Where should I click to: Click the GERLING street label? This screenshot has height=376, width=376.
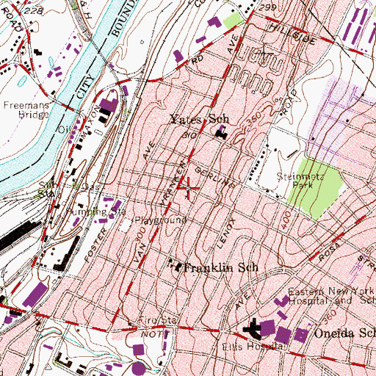coord(216,178)
